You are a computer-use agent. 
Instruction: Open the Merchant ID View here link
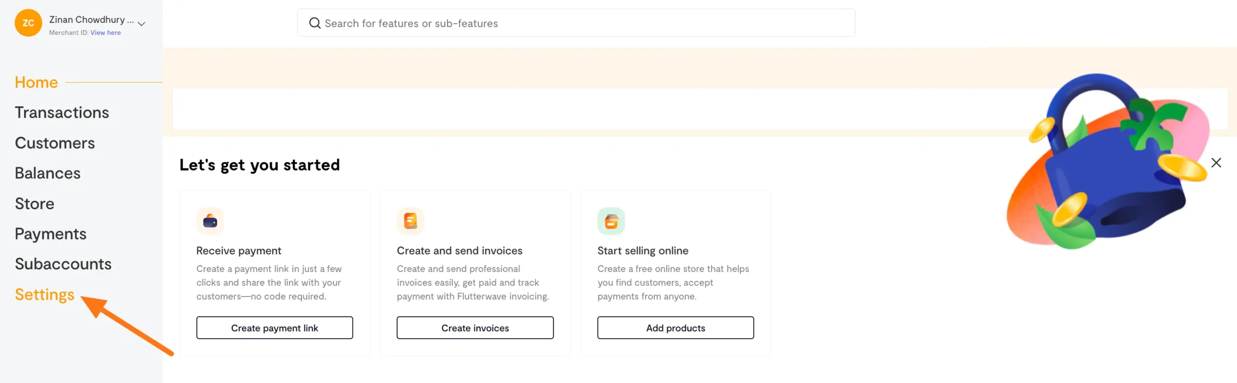105,32
